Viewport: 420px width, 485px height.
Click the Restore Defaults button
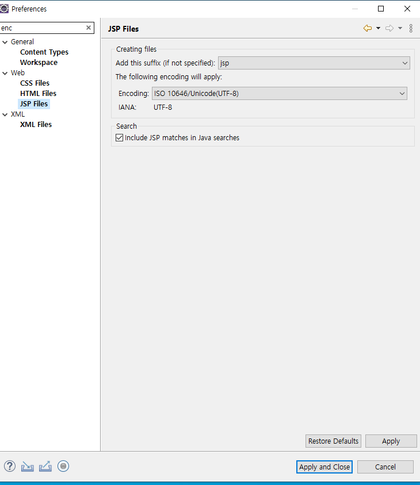pyautogui.click(x=333, y=441)
